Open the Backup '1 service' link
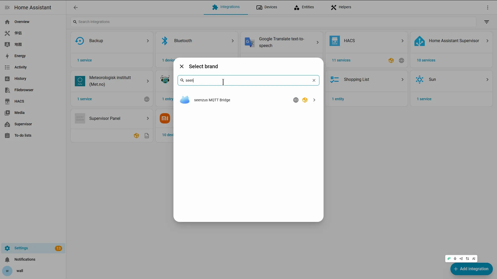This screenshot has width=497, height=279. tap(84, 60)
